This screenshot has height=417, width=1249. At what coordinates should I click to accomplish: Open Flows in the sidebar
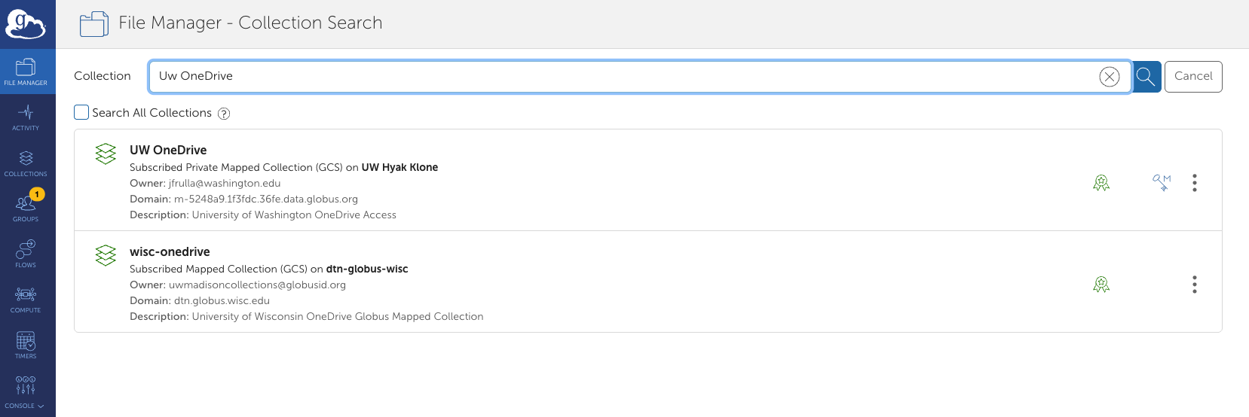[x=26, y=254]
